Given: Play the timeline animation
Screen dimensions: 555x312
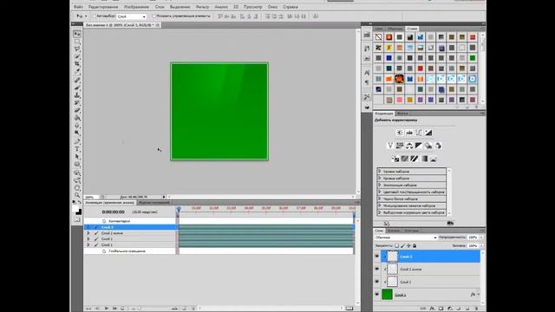Looking at the screenshot, I should pyautogui.click(x=106, y=309).
